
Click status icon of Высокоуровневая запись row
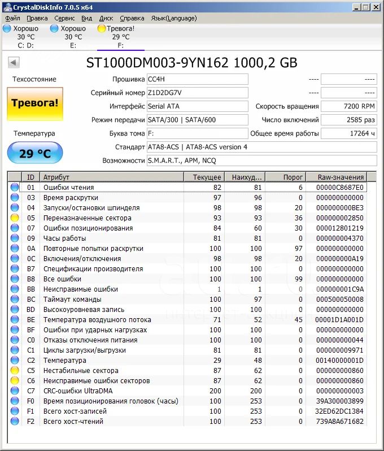(15, 309)
